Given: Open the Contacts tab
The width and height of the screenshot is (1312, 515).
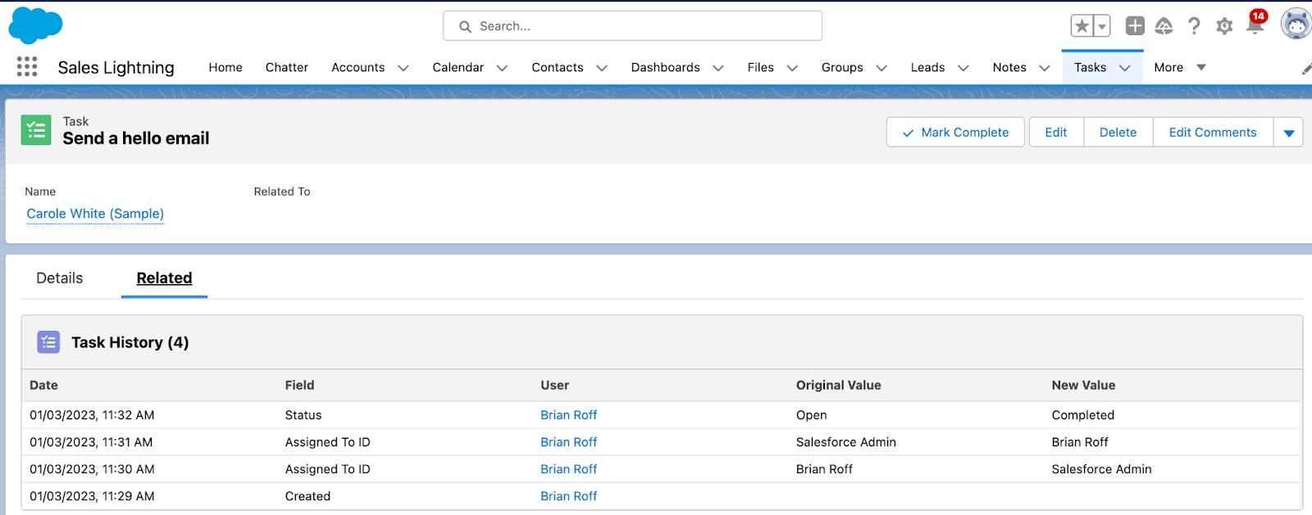Looking at the screenshot, I should (x=558, y=67).
